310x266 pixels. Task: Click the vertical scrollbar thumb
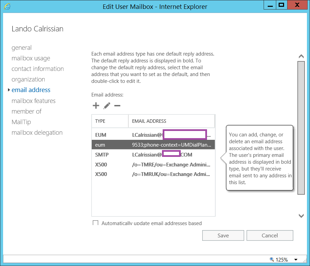click(301, 128)
